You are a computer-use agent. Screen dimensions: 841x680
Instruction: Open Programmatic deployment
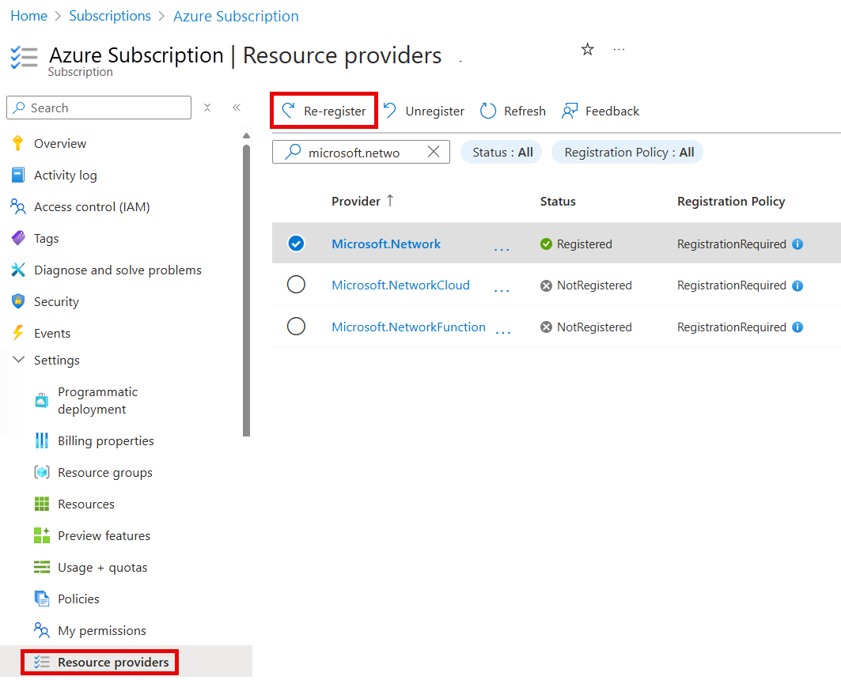[x=97, y=400]
